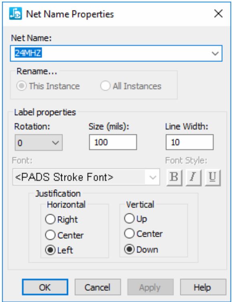Expand the Net Name dropdown list
232x302 pixels.
[x=215, y=53]
